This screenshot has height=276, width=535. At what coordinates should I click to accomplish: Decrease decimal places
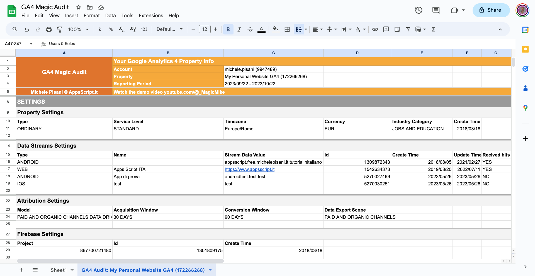122,29
